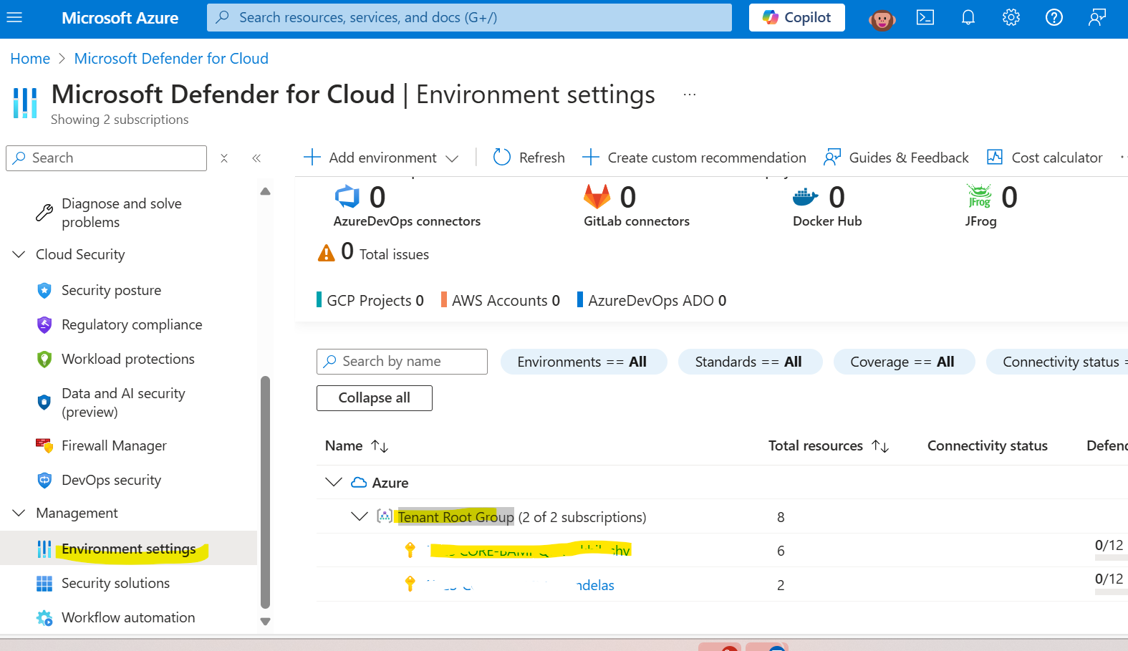Launch Copilot
This screenshot has width=1128, height=651.
tap(796, 17)
